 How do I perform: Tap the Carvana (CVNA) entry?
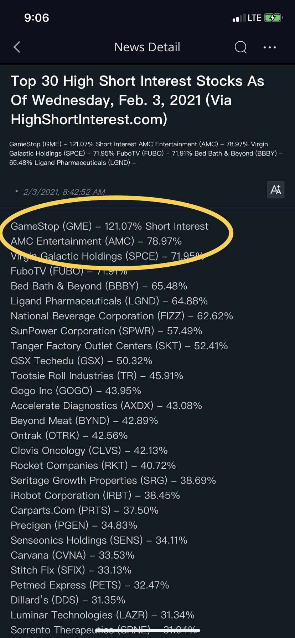coord(72,555)
